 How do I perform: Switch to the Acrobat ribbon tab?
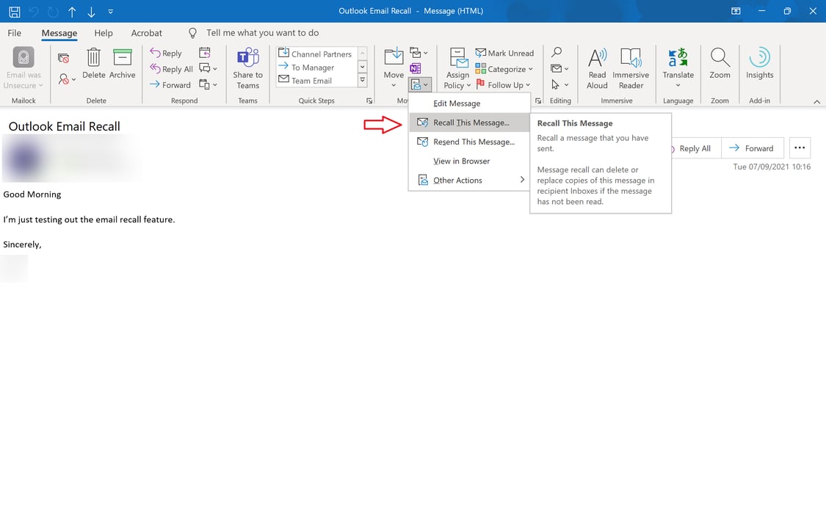146,32
